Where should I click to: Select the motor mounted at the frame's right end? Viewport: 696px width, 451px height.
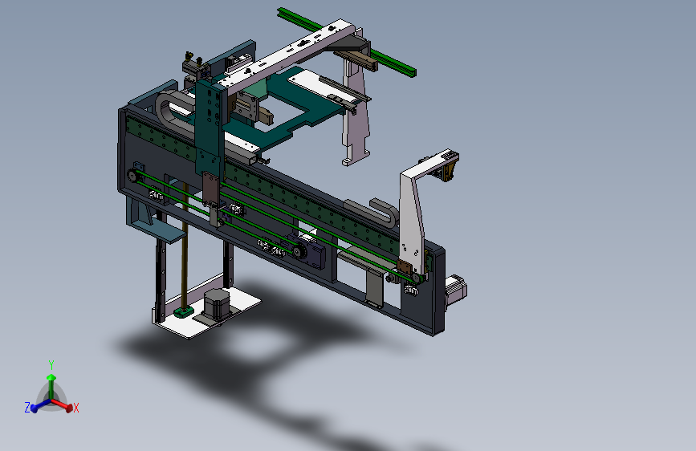(x=456, y=291)
